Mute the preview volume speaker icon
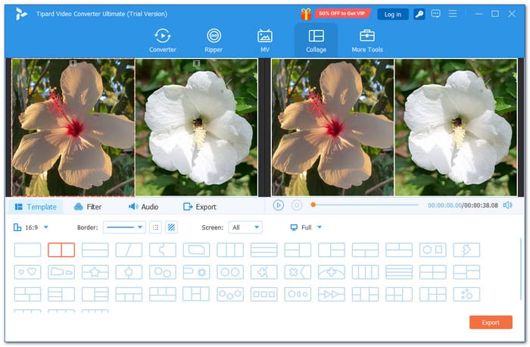530x347 pixels. click(507, 205)
